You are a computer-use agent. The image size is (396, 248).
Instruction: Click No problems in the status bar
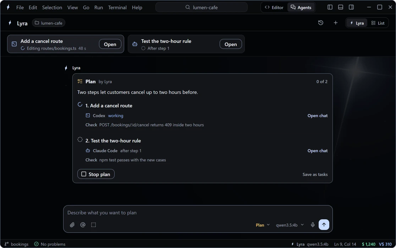(50, 244)
